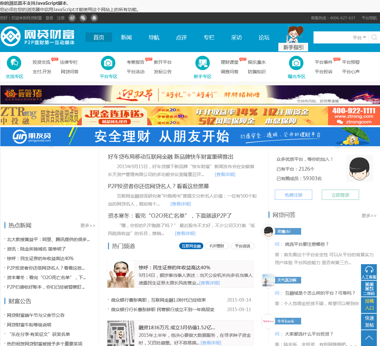Click the 免费注册 button
This screenshot has height=346, width=380.
click(x=294, y=195)
